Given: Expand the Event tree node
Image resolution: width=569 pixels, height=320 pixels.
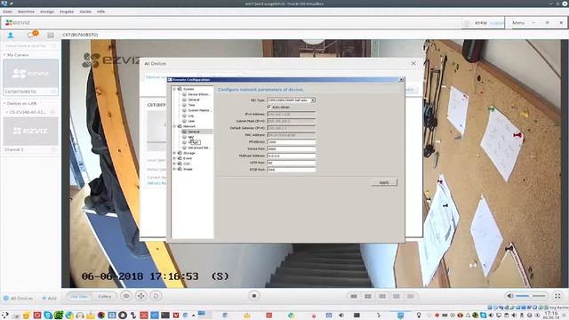Looking at the screenshot, I should (x=174, y=158).
